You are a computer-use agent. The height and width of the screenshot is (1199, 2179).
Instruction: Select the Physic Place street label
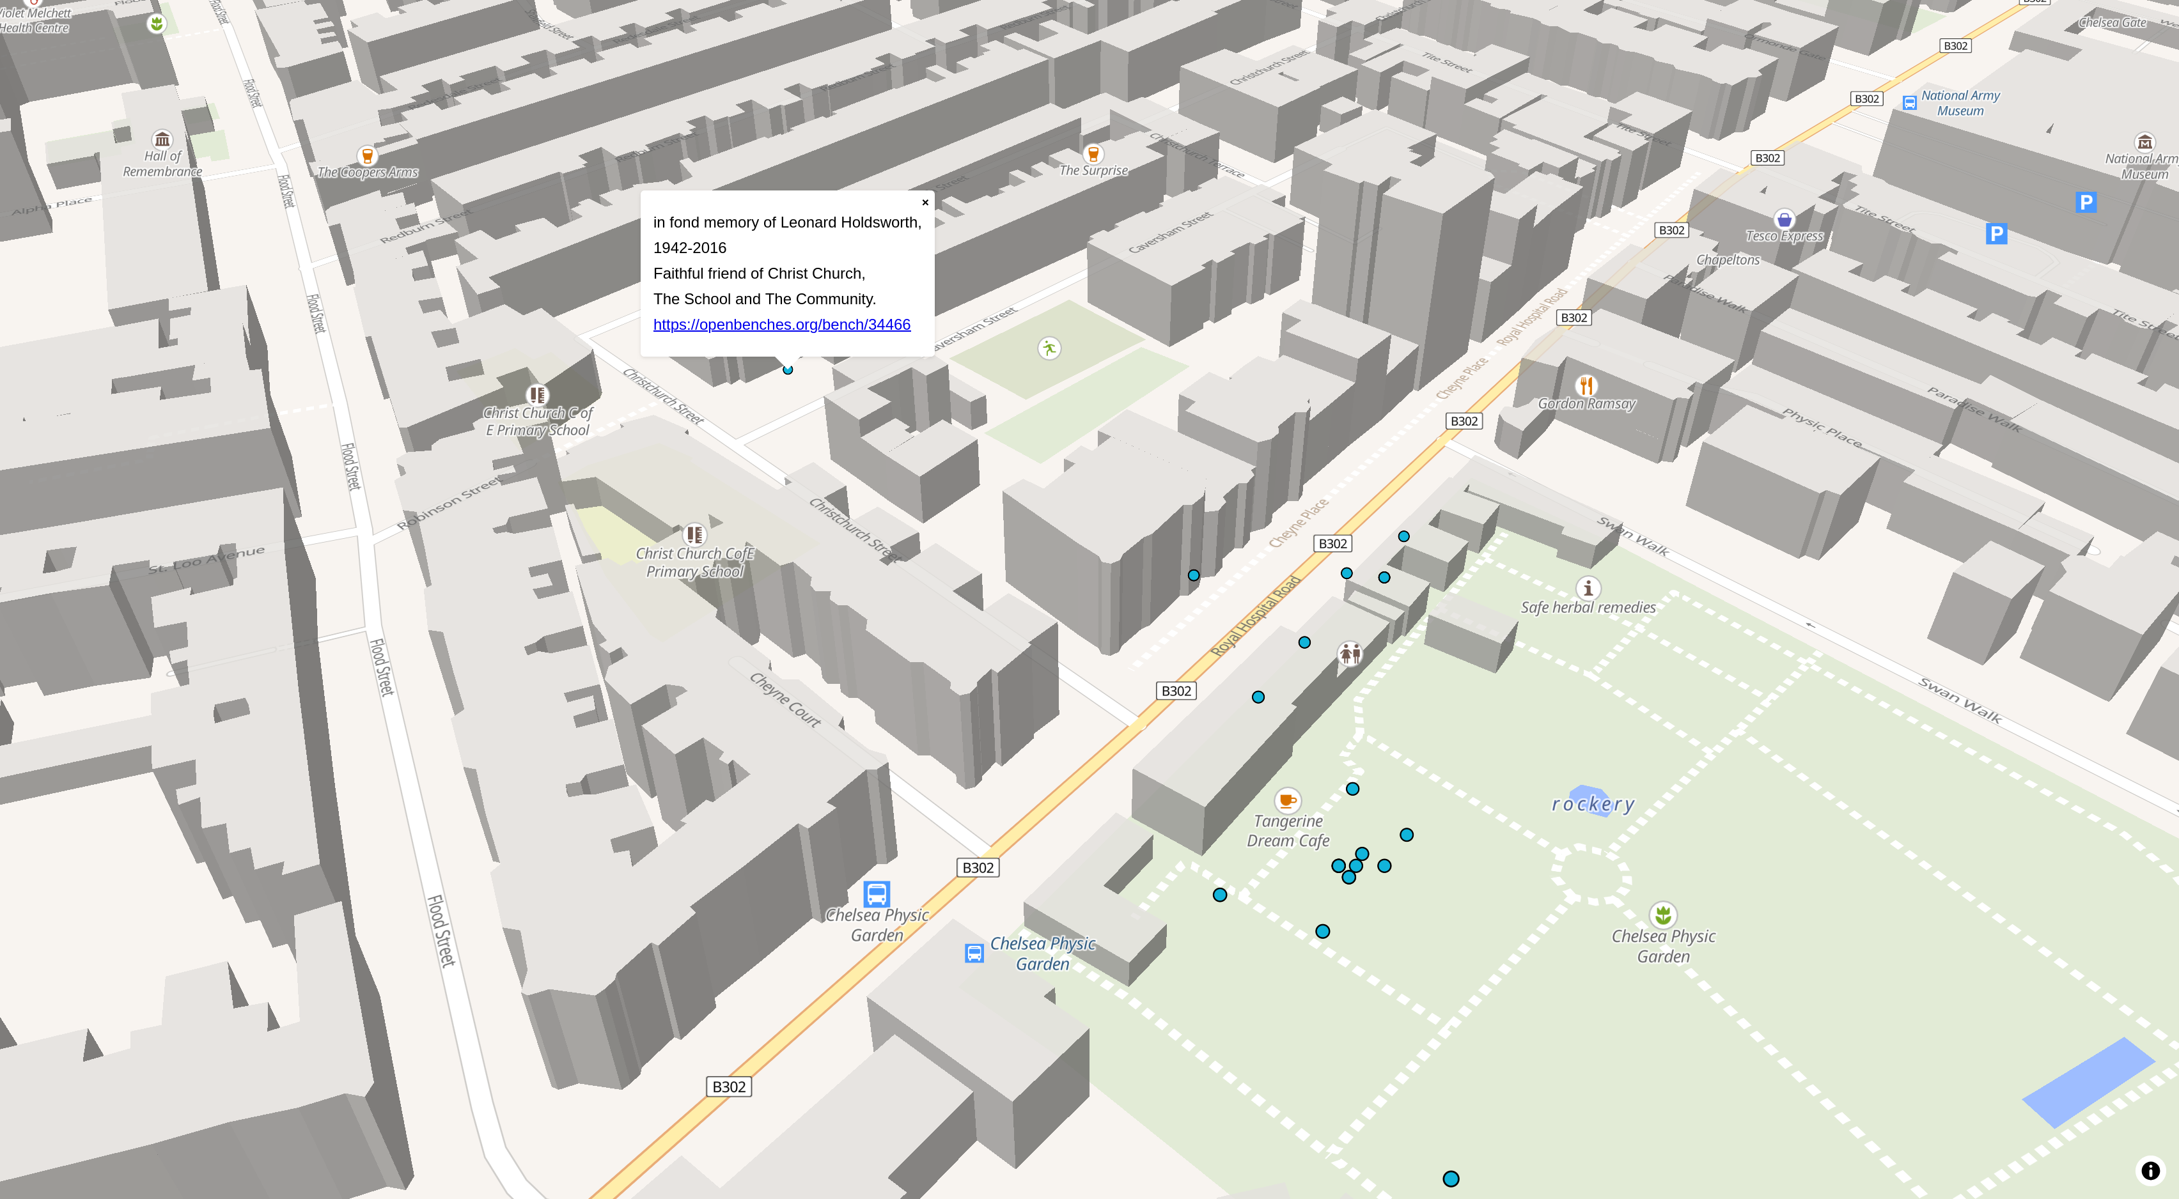click(x=1822, y=428)
